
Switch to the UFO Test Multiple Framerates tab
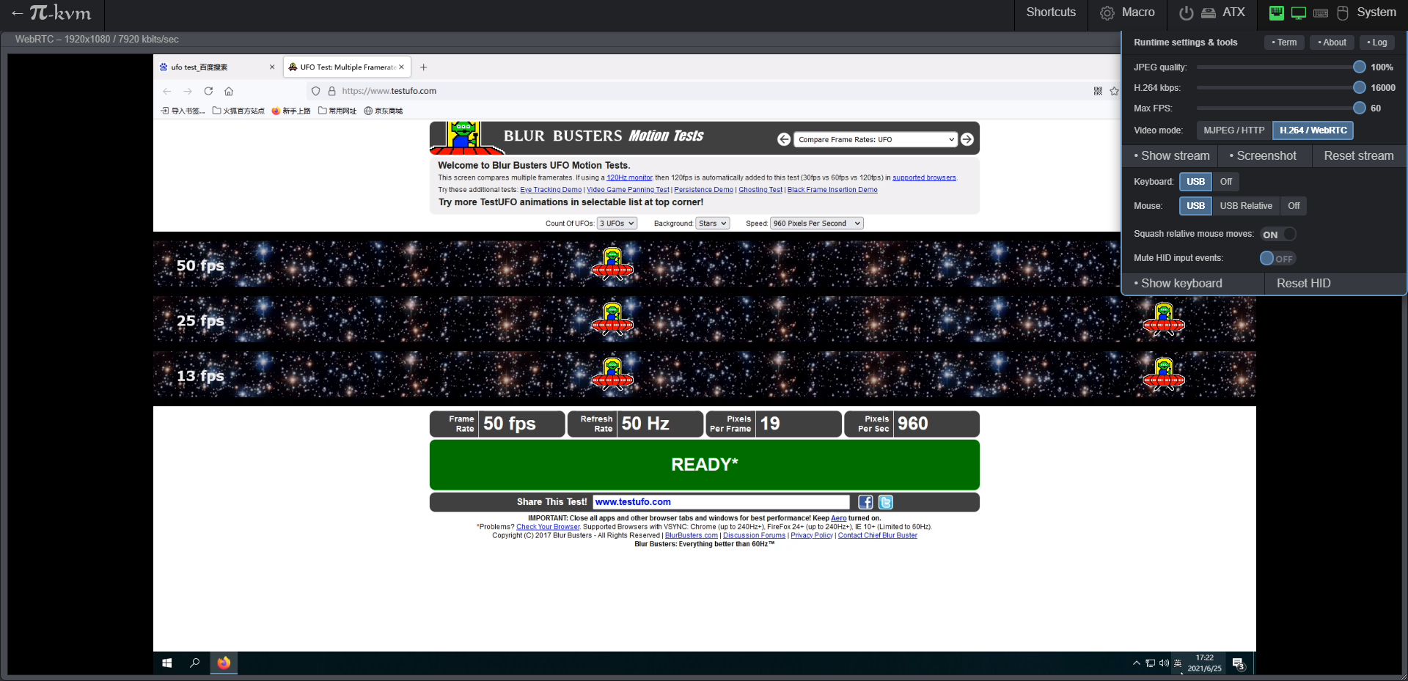(347, 67)
